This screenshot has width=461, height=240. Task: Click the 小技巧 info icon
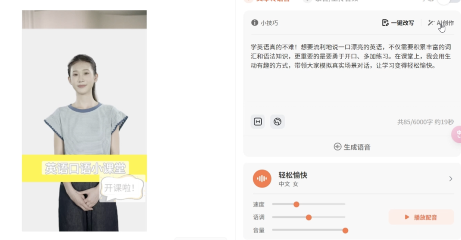coord(254,23)
